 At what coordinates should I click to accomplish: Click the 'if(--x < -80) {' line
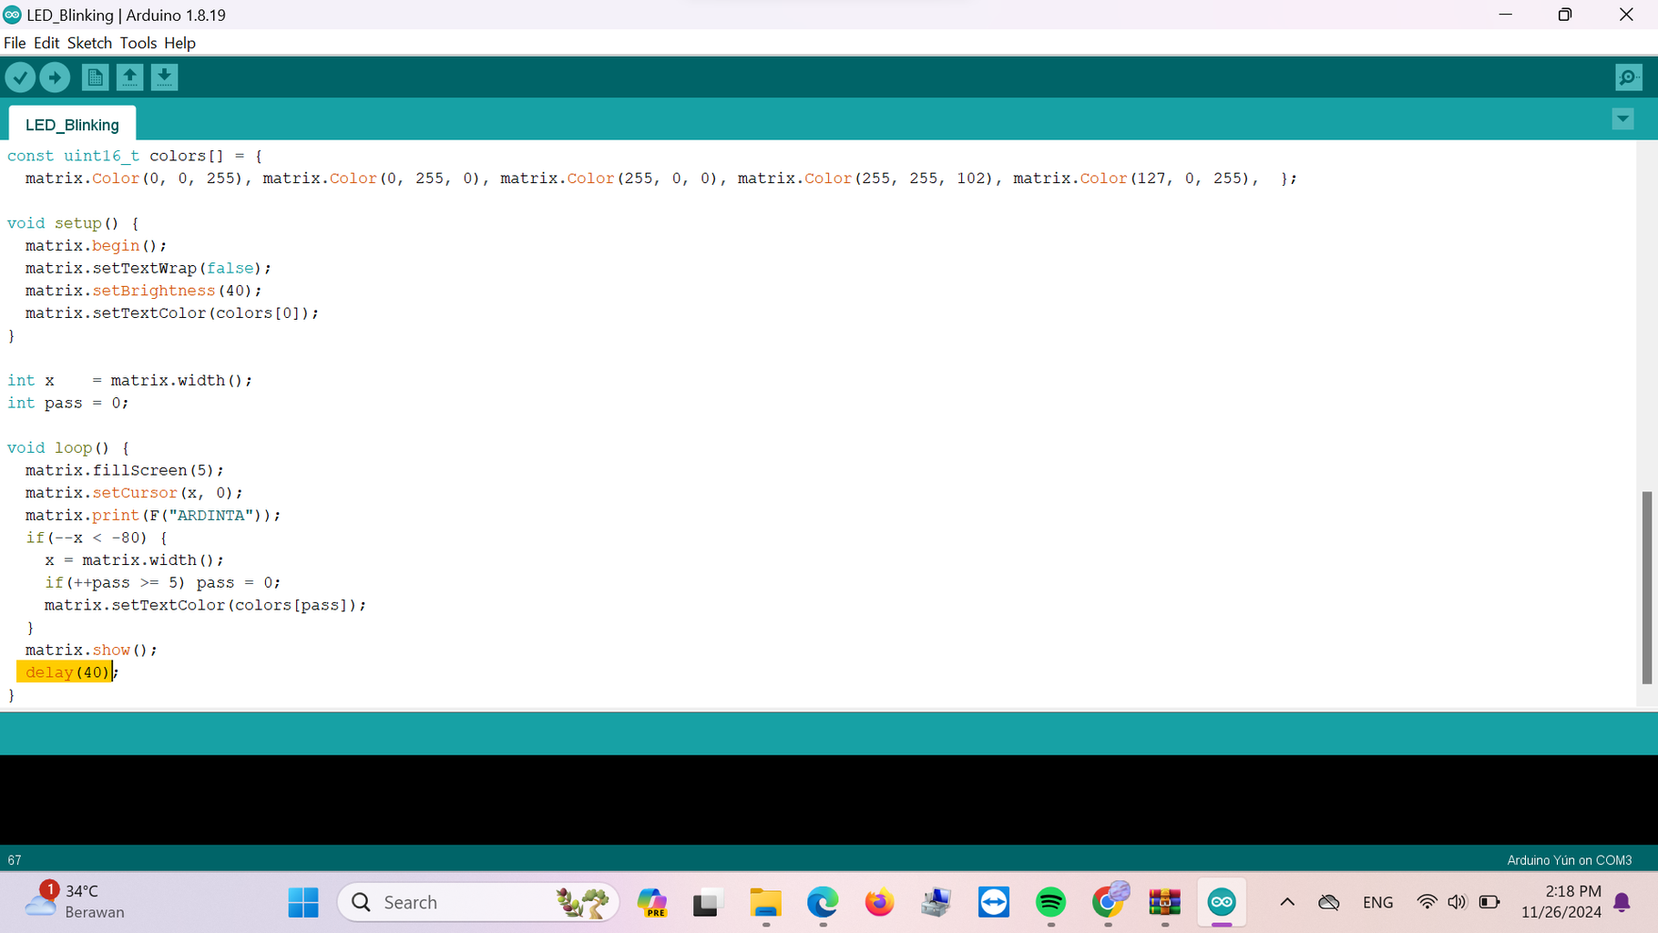(97, 538)
